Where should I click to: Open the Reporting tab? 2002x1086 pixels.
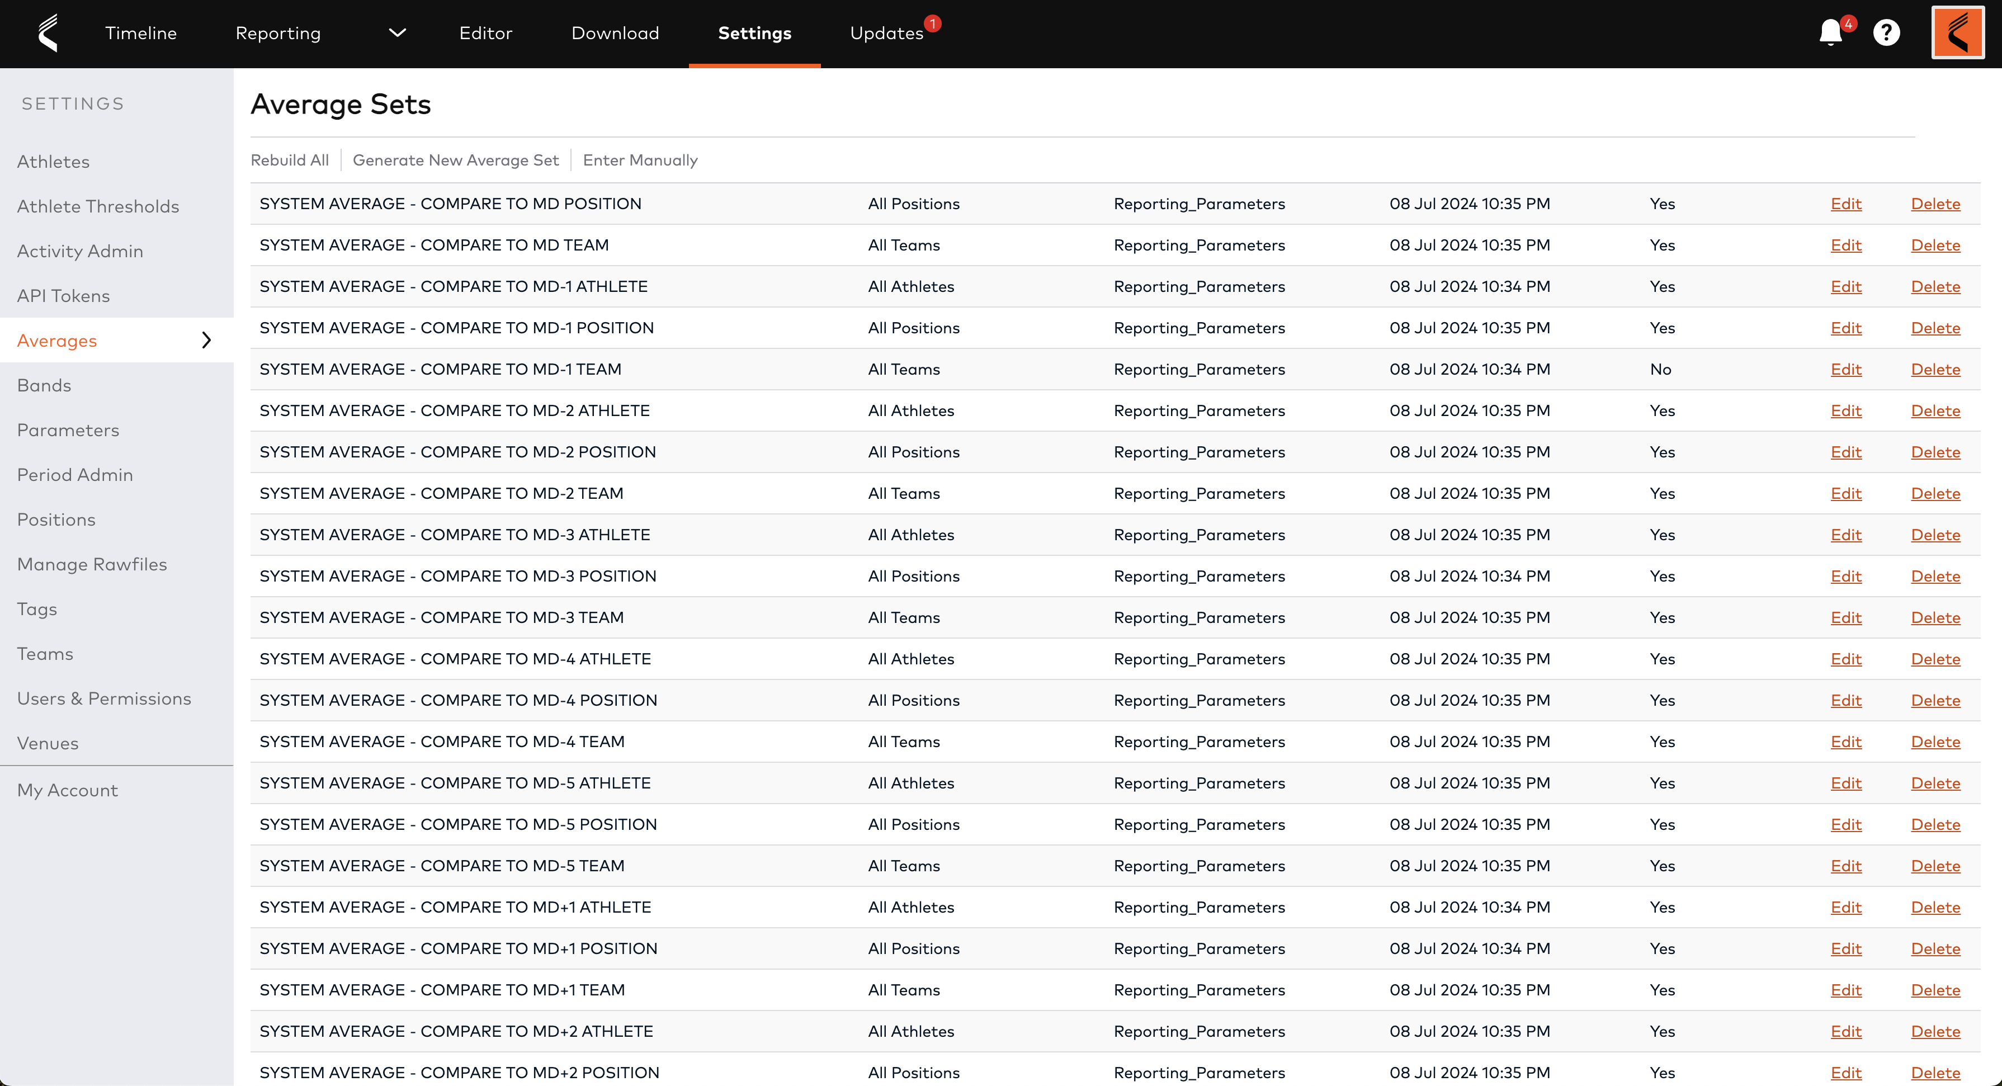(x=278, y=32)
